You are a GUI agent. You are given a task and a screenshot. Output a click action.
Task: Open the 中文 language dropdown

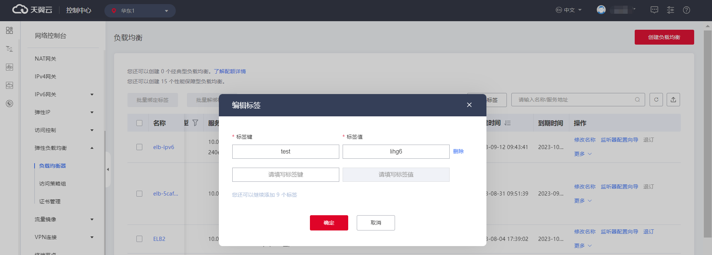(569, 10)
